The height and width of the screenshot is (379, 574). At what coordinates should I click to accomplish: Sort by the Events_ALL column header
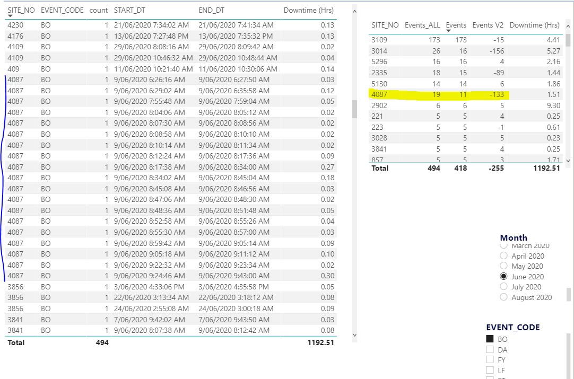coord(422,25)
